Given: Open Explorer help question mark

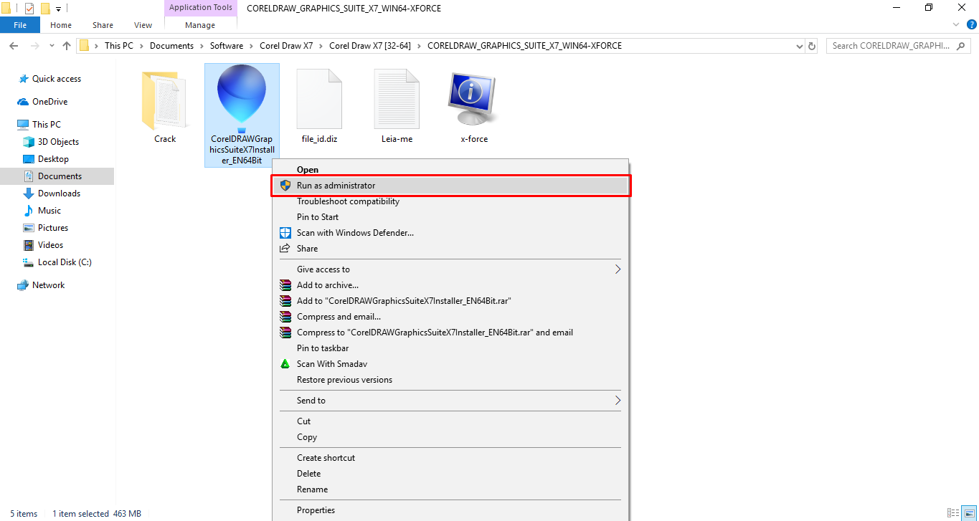Looking at the screenshot, I should click(x=972, y=24).
